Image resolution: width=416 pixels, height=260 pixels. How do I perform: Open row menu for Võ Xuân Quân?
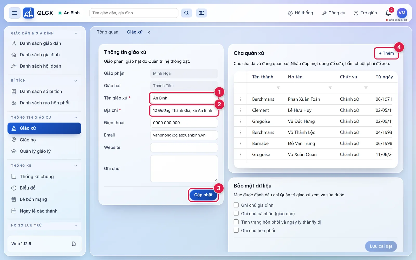(240, 154)
